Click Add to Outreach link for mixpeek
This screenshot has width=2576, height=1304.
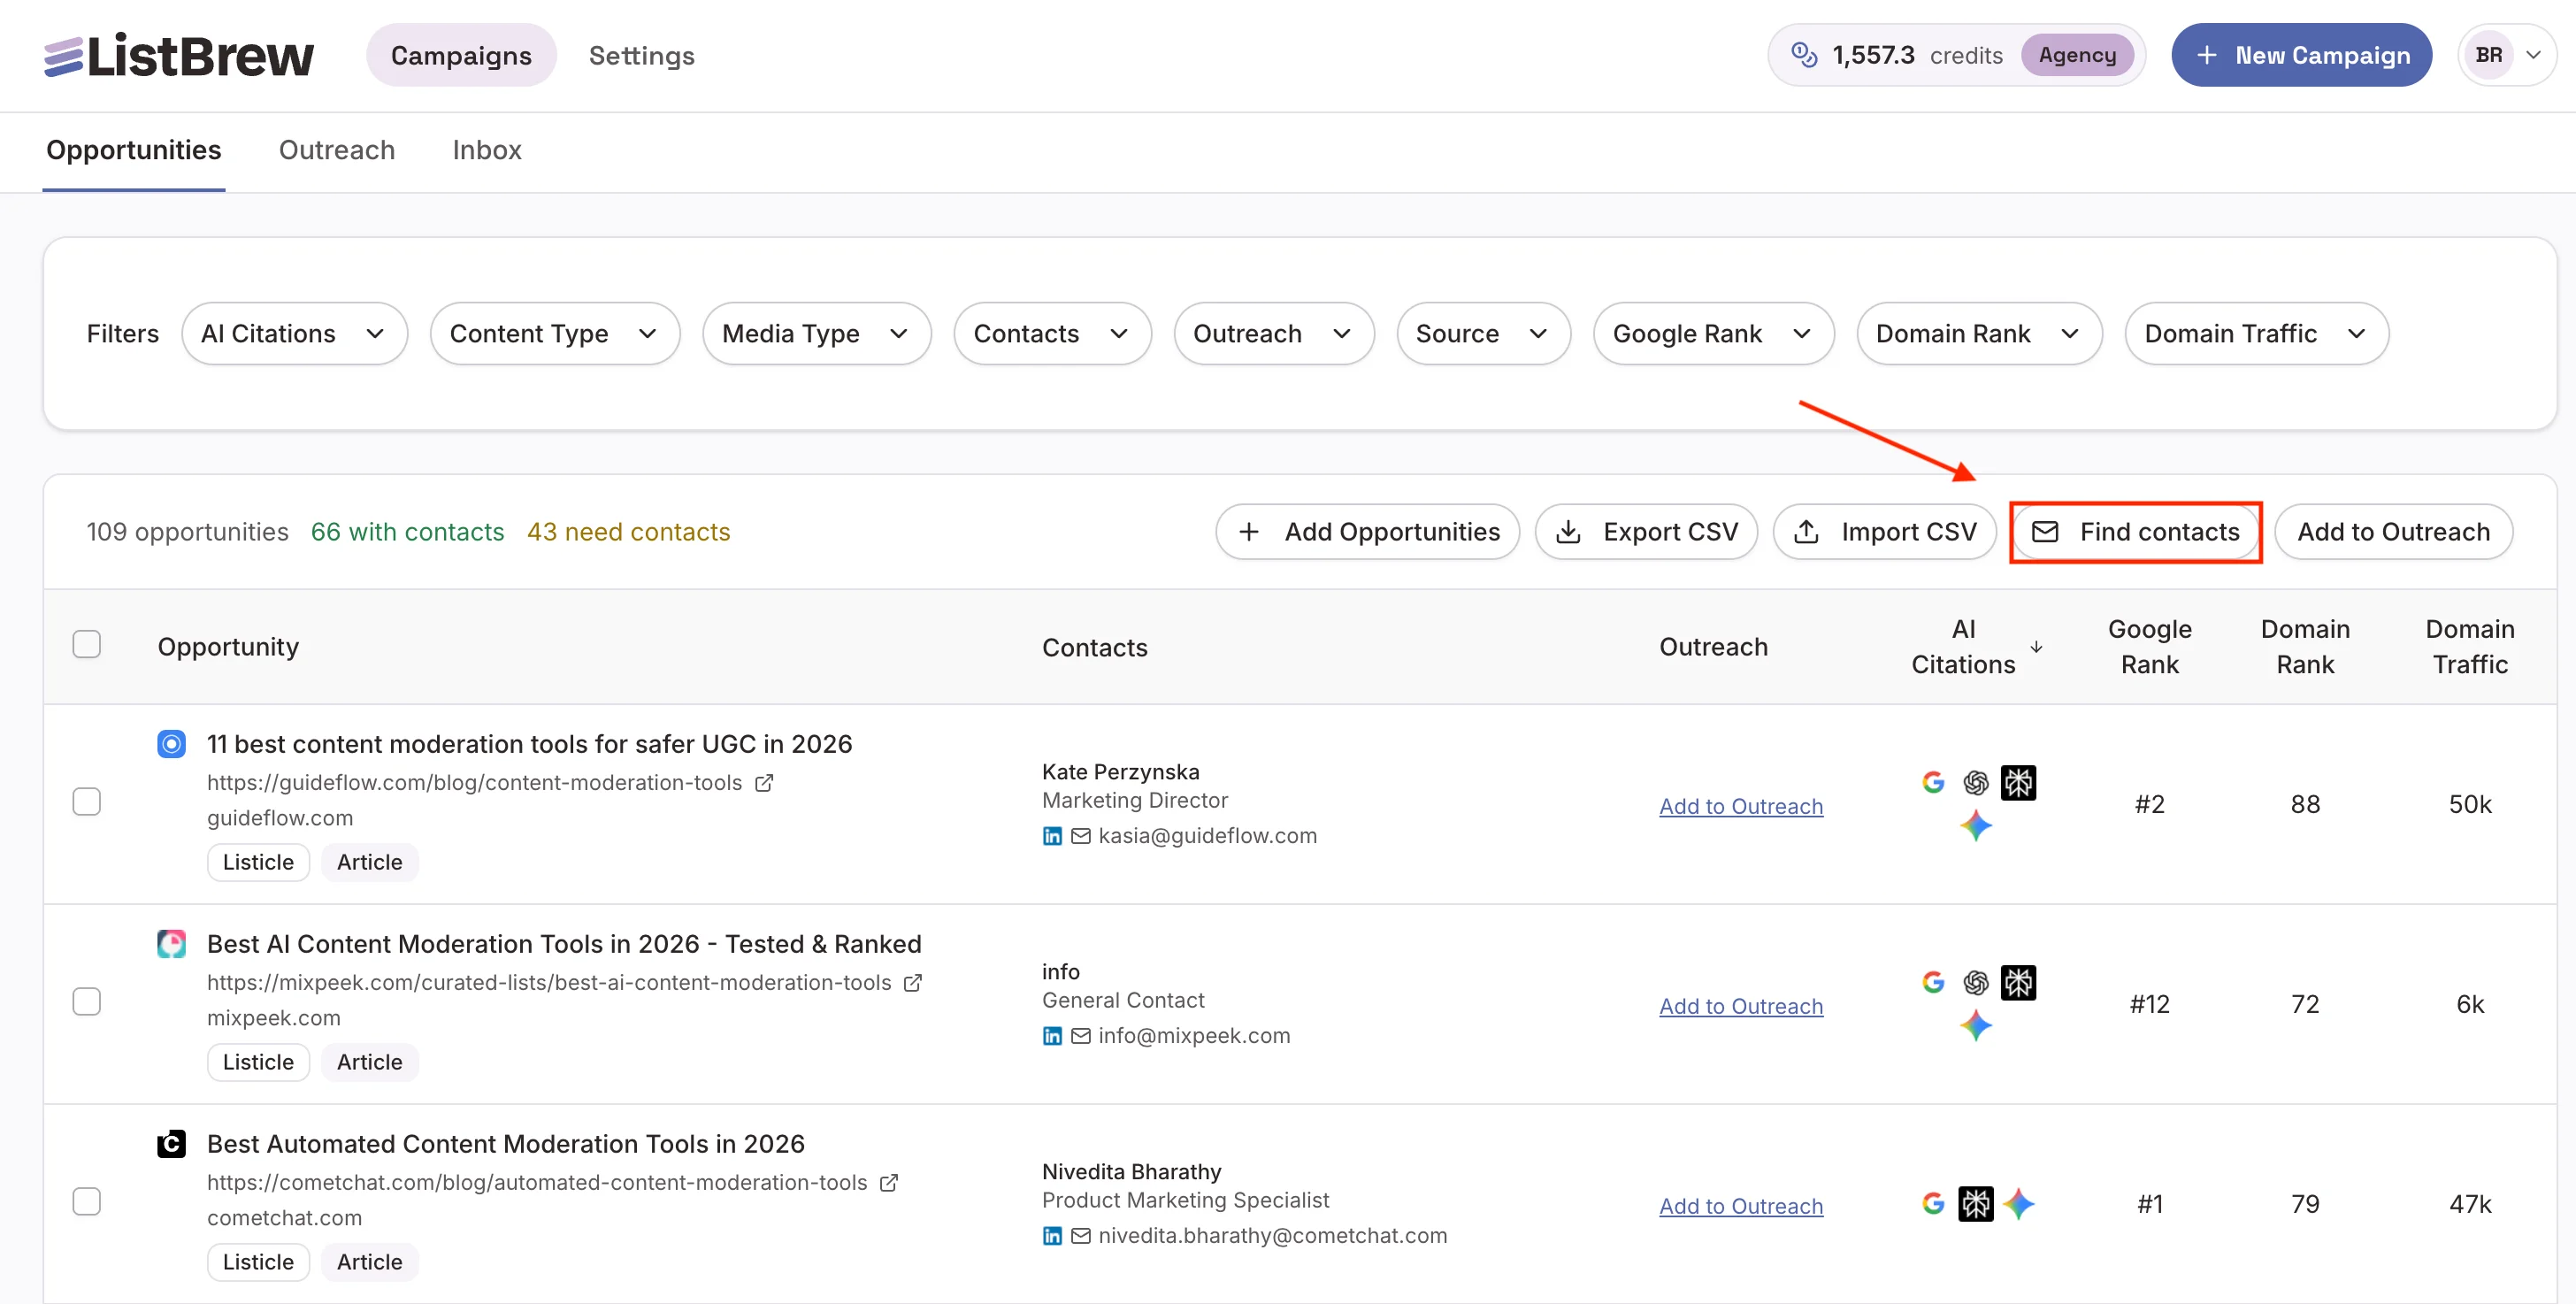1740,1006
